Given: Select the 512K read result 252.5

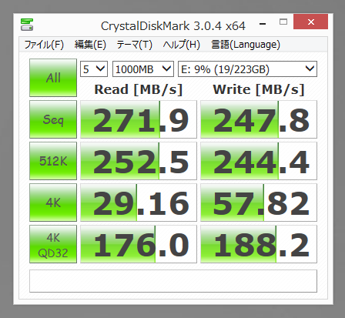Looking at the screenshot, I should coord(139,161).
